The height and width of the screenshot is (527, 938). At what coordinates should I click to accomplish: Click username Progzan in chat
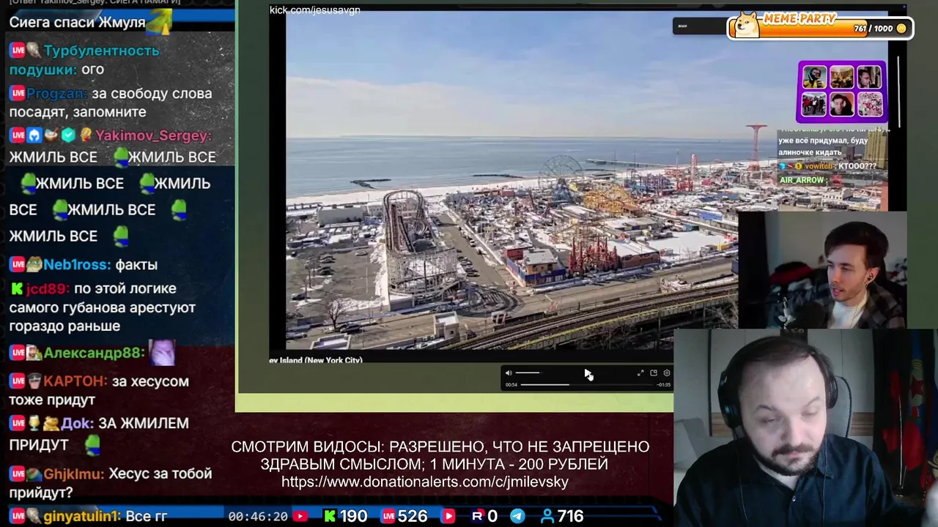point(56,94)
